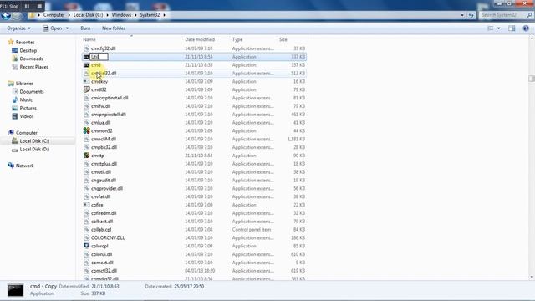535x301 pixels.
Task: Select the cmlua.dll file
Action: (x=100, y=123)
